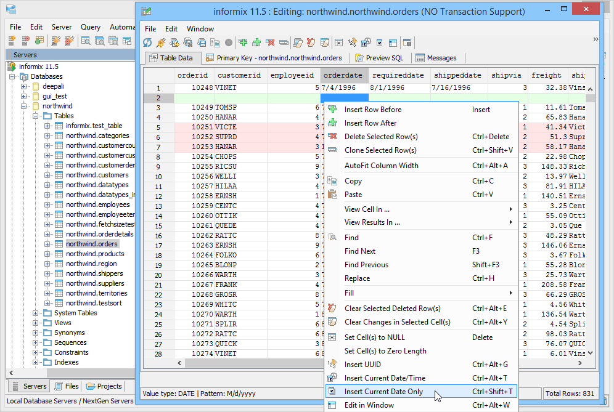Click Remove Server icon in main window toolbar
Screen dimensions: 614x412
[x=25, y=41]
